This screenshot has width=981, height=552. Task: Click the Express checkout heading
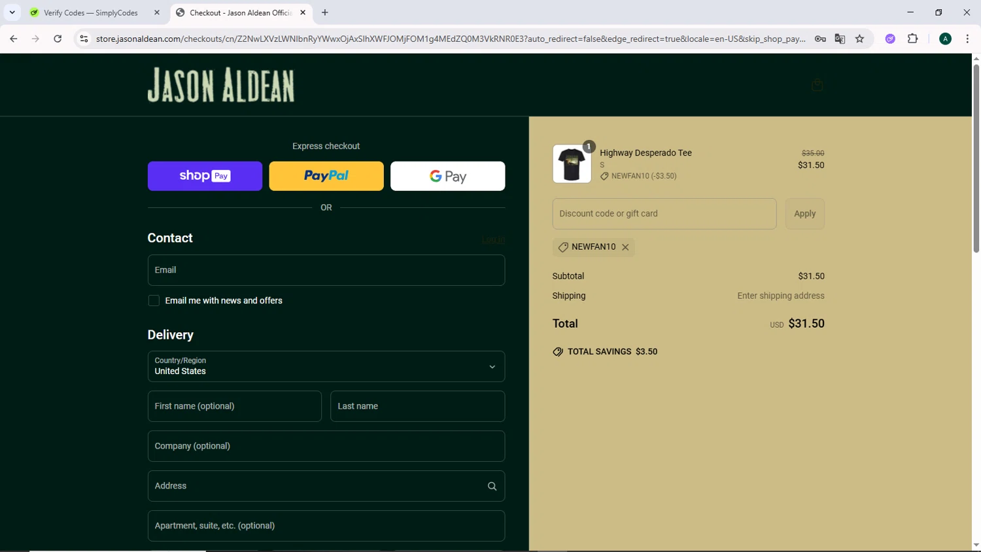point(326,146)
